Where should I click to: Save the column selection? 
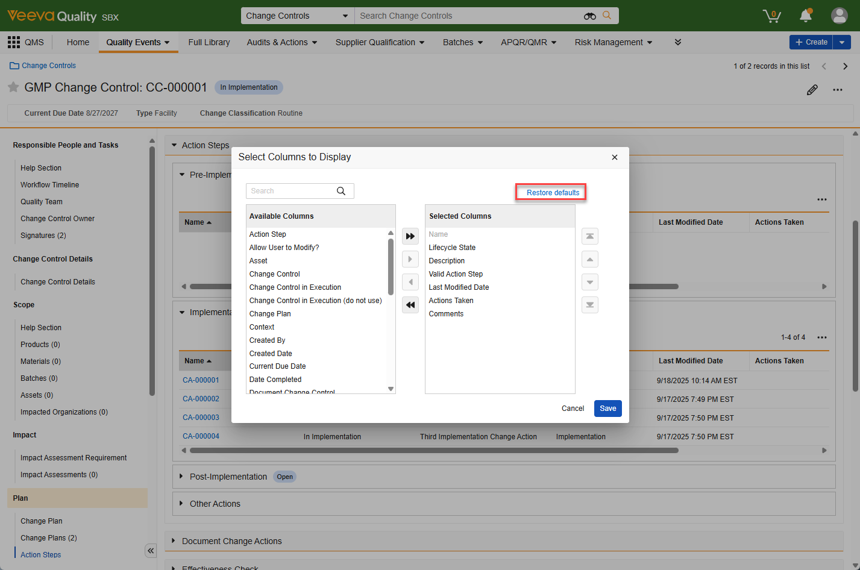607,409
